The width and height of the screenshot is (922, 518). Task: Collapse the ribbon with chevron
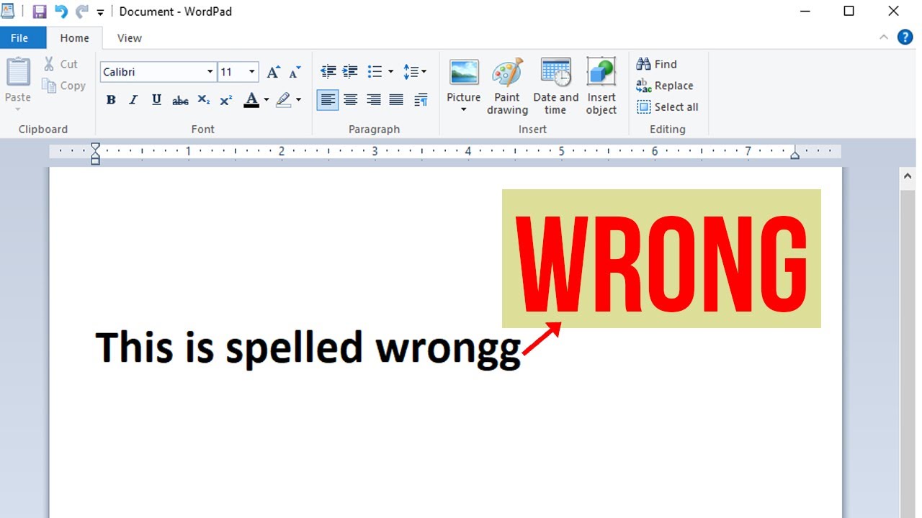[x=884, y=37]
